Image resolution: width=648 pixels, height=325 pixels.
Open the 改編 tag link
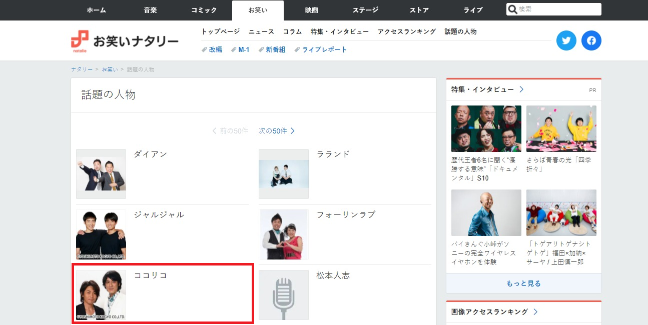tap(216, 49)
